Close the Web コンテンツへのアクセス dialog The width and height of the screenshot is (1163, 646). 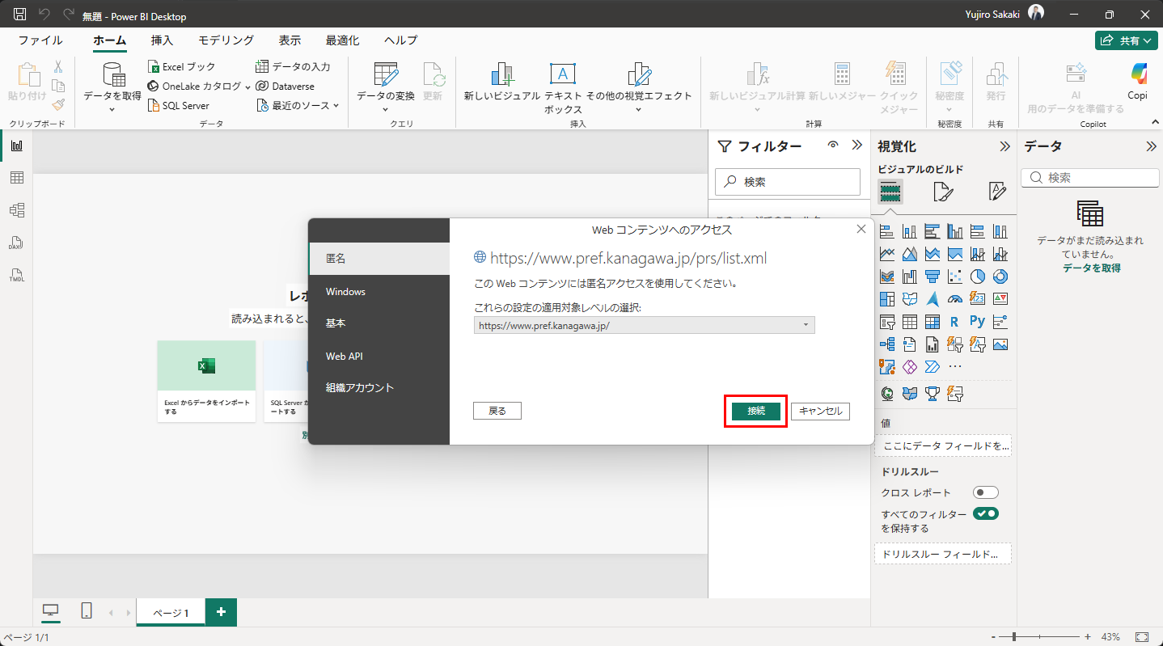(861, 230)
